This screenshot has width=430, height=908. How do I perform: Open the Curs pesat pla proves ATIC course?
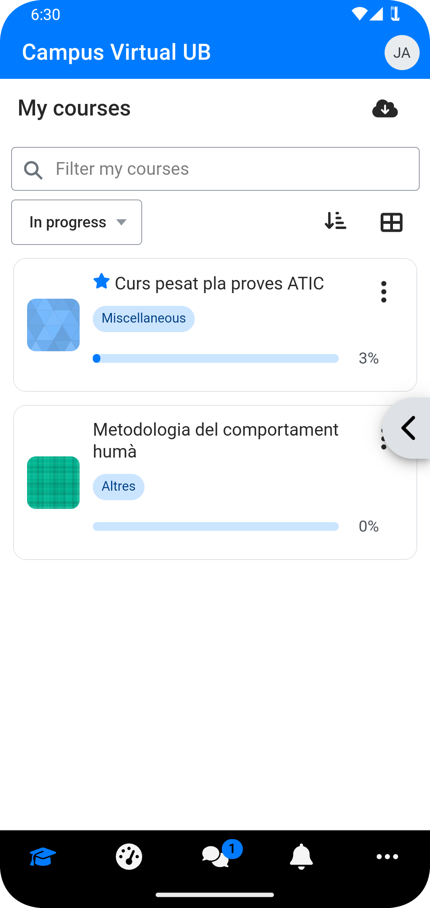pos(219,284)
